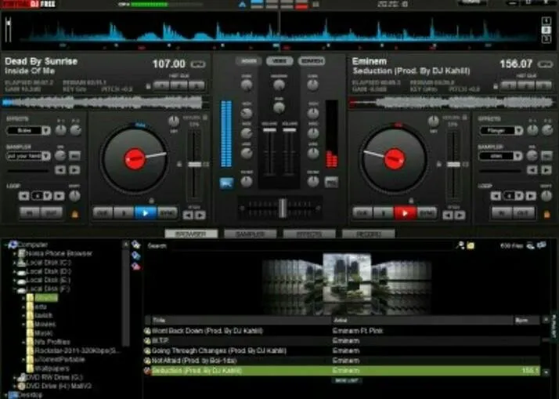This screenshot has width=559, height=399.
Task: Nudge pitch up on Eminem deck
Action: (x=460, y=216)
